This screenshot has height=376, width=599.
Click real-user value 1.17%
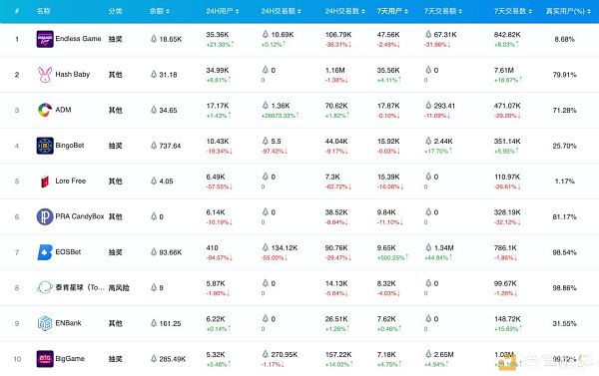coord(564,182)
